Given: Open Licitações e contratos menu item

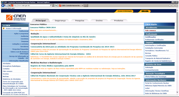Looking at the screenshot, I should point(20,44).
